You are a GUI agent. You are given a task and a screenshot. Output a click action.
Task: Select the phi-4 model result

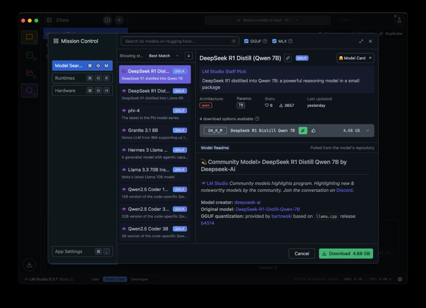pos(155,114)
